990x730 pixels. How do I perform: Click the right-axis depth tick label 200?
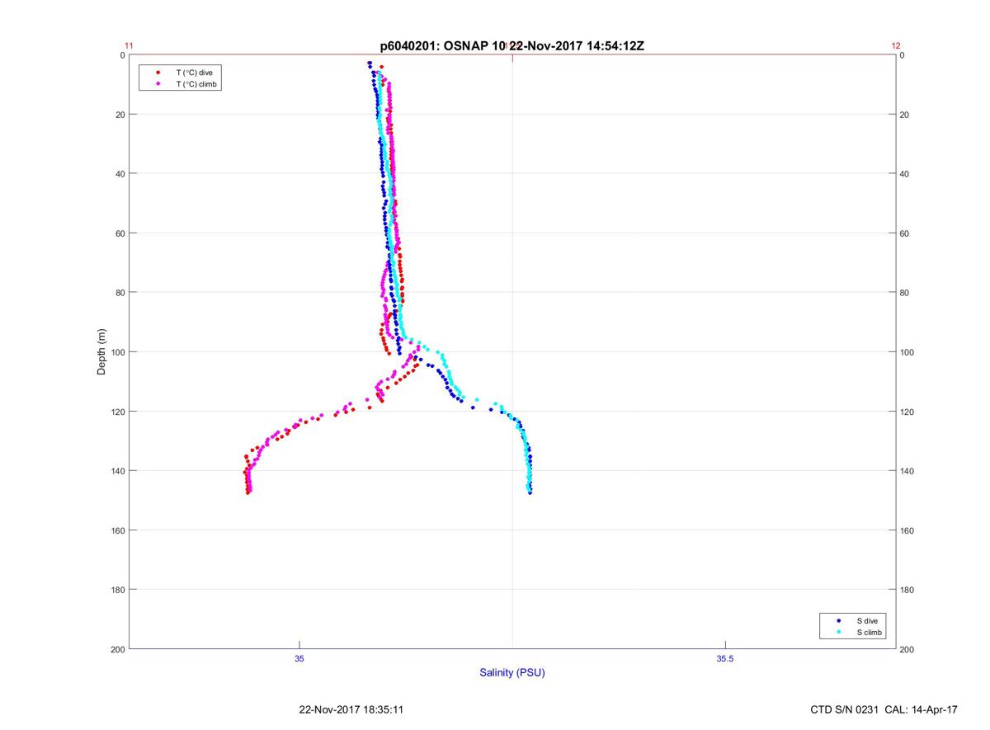[907, 649]
